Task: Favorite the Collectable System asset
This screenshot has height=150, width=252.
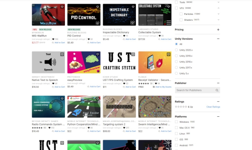Action: click(x=169, y=7)
